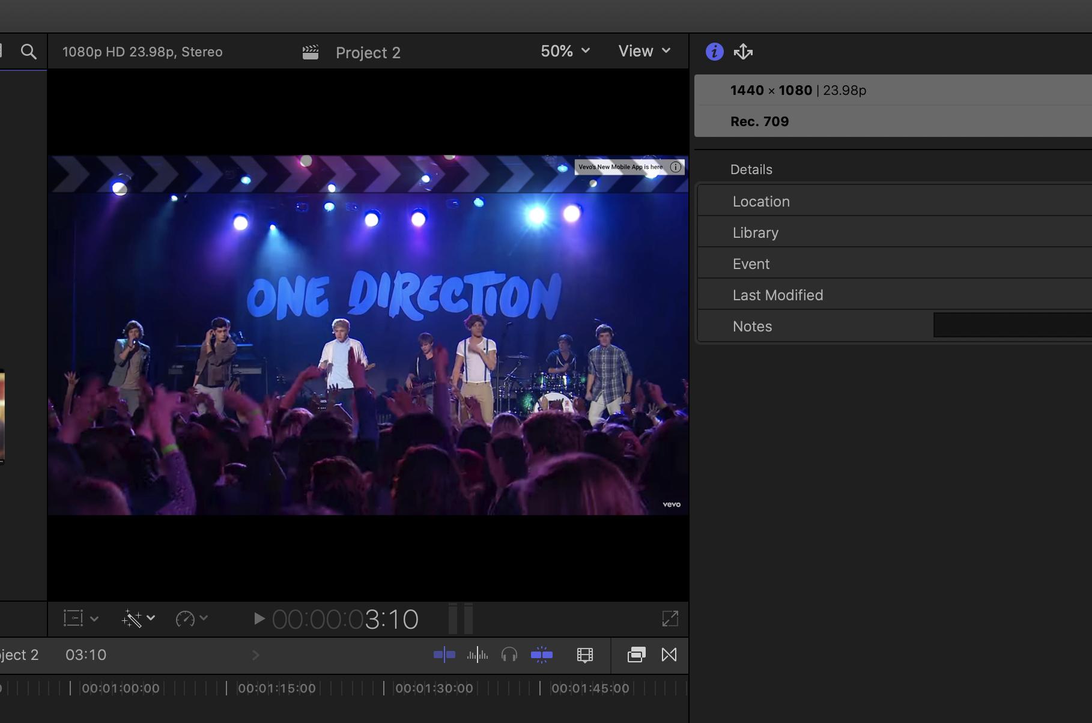
Task: Click the Details section header
Action: click(x=751, y=169)
